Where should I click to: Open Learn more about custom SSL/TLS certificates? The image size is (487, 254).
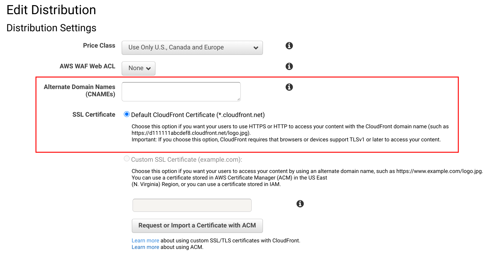click(x=145, y=241)
